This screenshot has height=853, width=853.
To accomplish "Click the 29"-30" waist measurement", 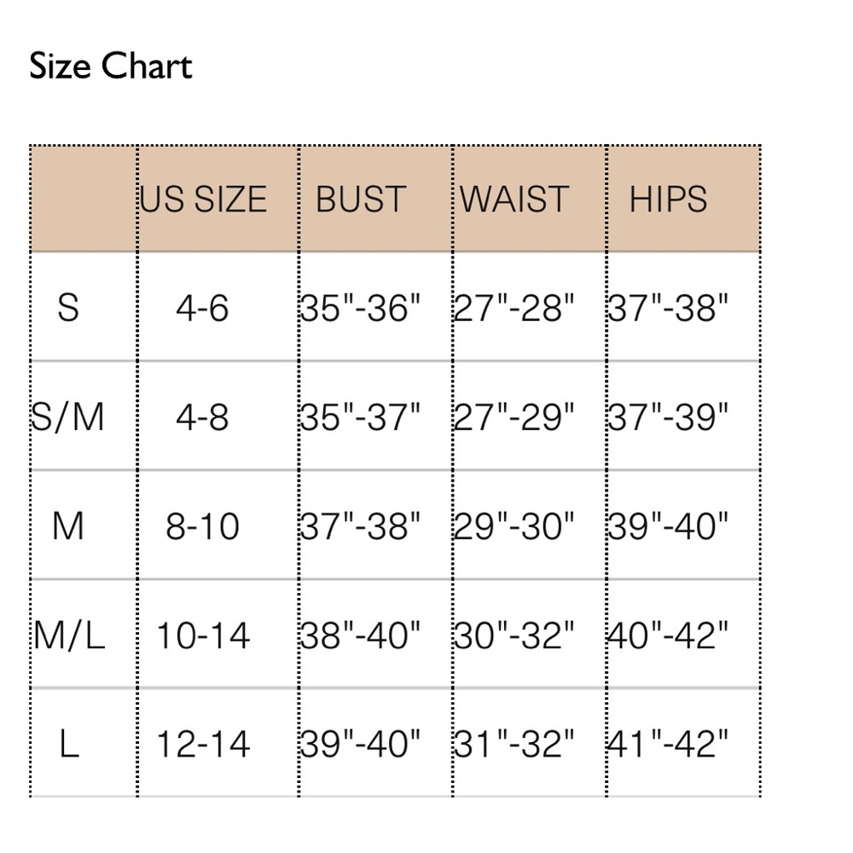I will point(514,526).
